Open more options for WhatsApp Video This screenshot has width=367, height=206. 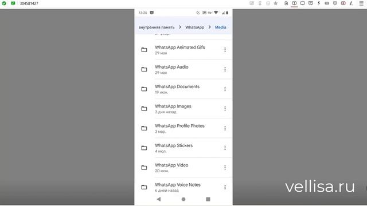pyautogui.click(x=225, y=168)
